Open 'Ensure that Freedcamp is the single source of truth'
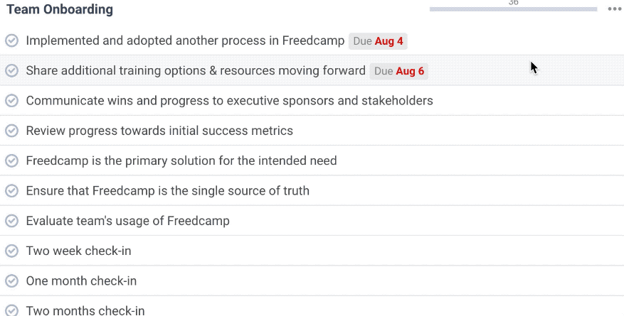Viewport: 624px width, 316px height. pos(167,191)
